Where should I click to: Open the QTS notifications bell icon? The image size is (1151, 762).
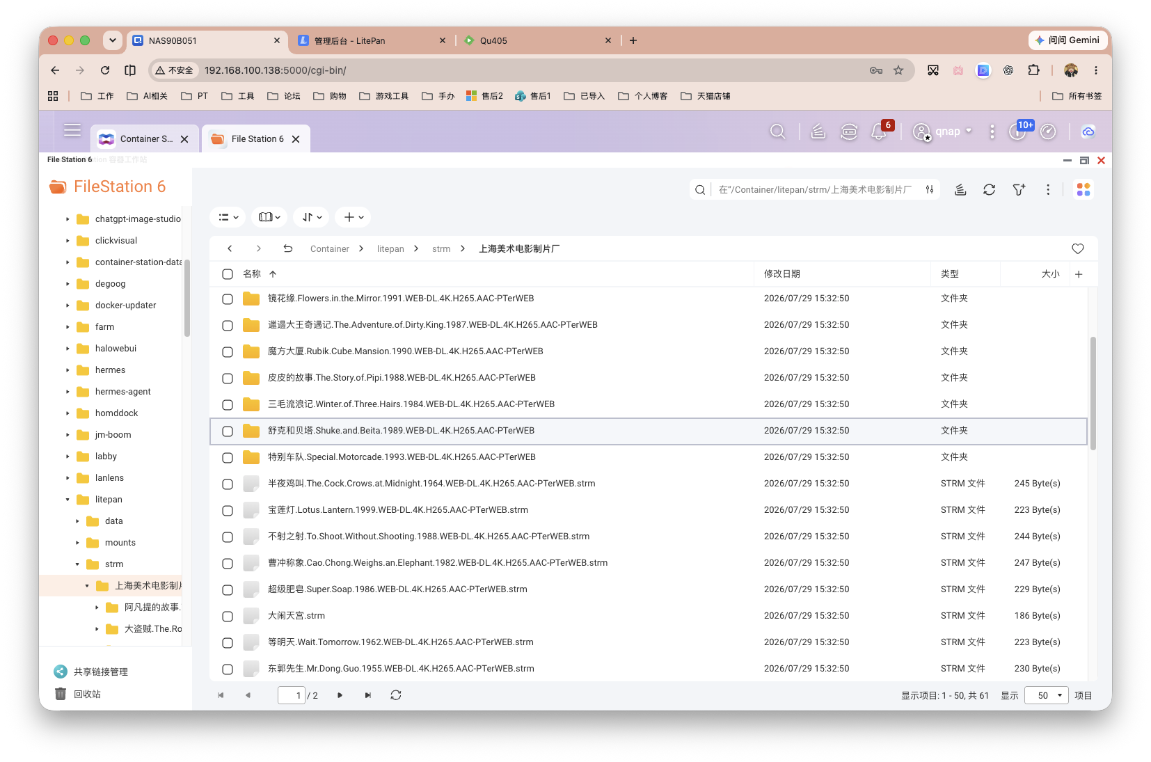(x=878, y=132)
